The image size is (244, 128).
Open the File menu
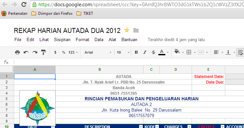(x=18, y=40)
